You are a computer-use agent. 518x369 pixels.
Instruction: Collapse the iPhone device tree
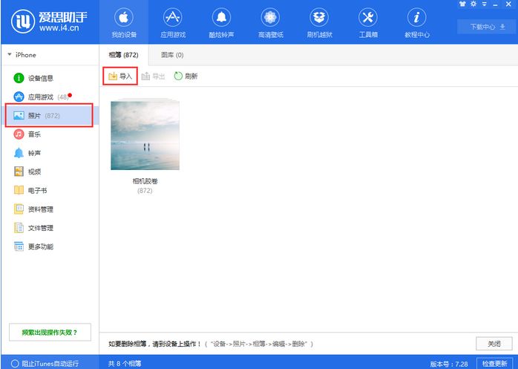coord(9,54)
